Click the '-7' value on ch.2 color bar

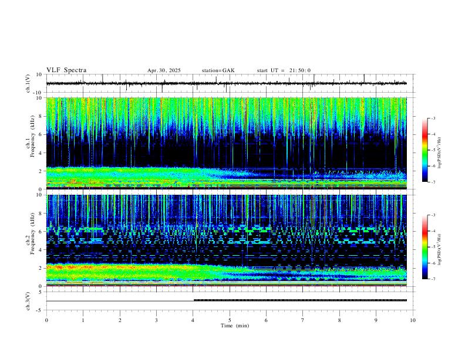(433, 279)
